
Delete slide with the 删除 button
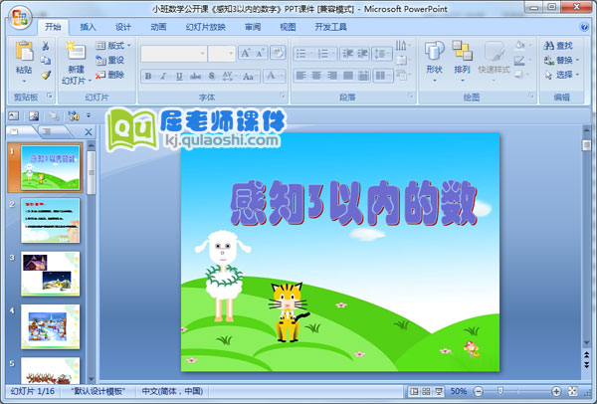110,75
